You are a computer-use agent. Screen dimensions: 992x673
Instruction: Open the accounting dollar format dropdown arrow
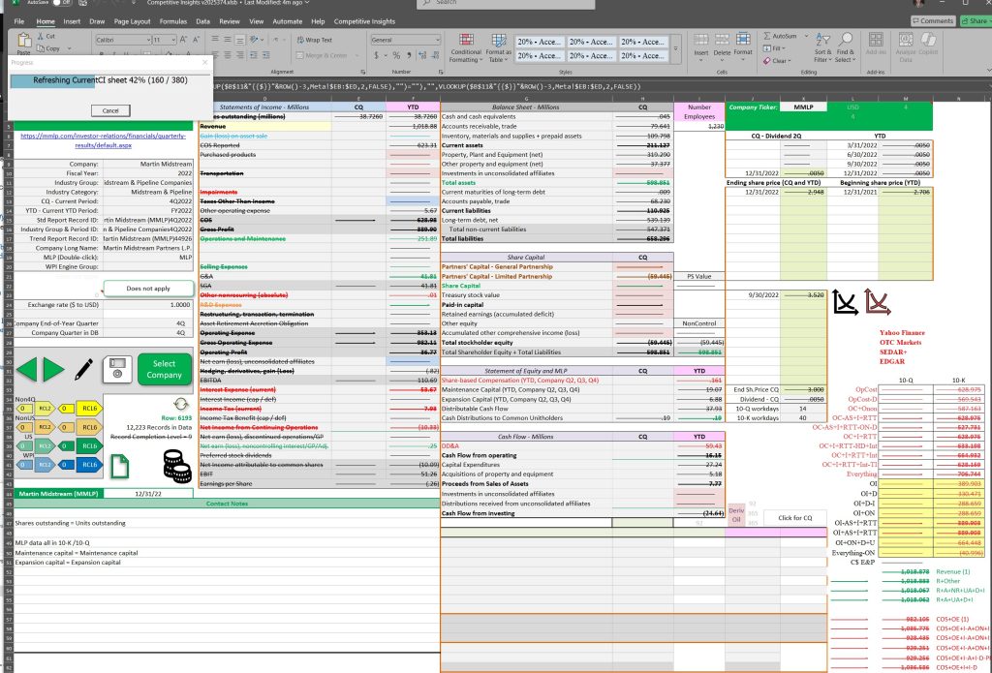(385, 55)
